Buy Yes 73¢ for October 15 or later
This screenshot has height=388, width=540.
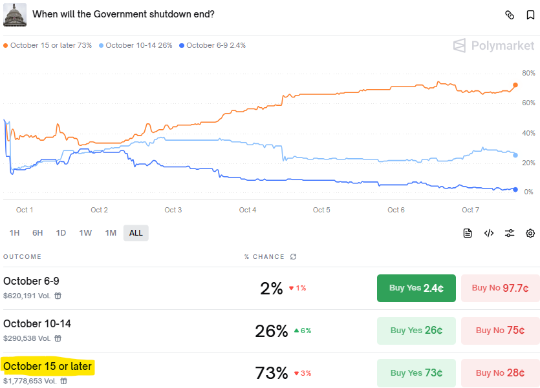[x=416, y=373]
